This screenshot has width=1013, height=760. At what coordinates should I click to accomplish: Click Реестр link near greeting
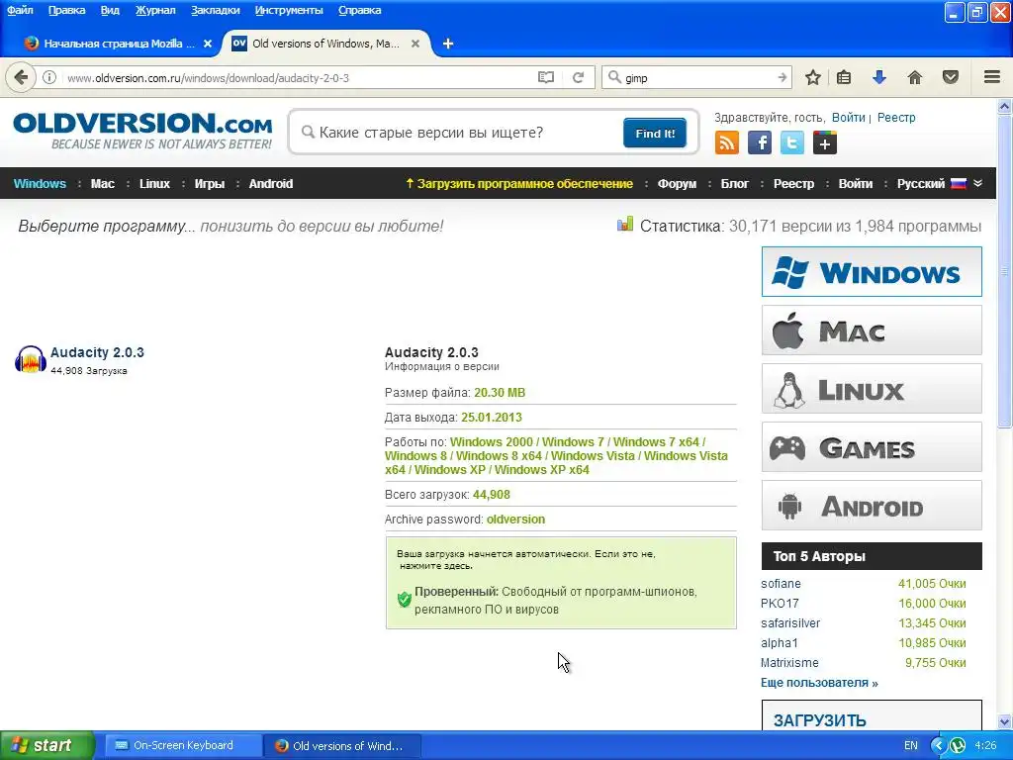pyautogui.click(x=896, y=118)
